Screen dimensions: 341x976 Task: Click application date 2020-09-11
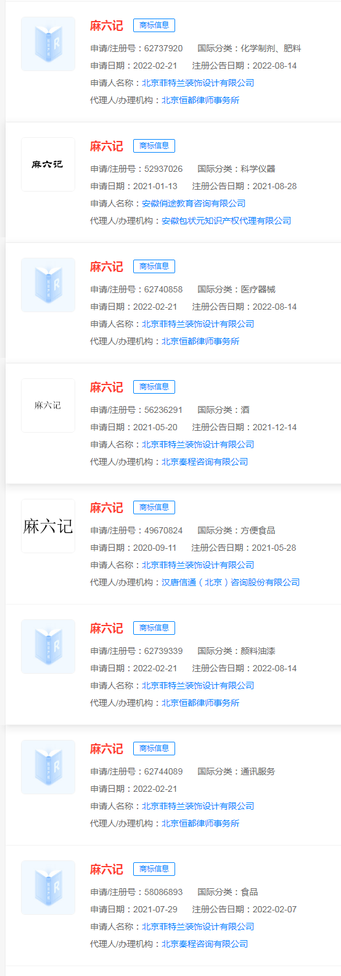pyautogui.click(x=155, y=548)
